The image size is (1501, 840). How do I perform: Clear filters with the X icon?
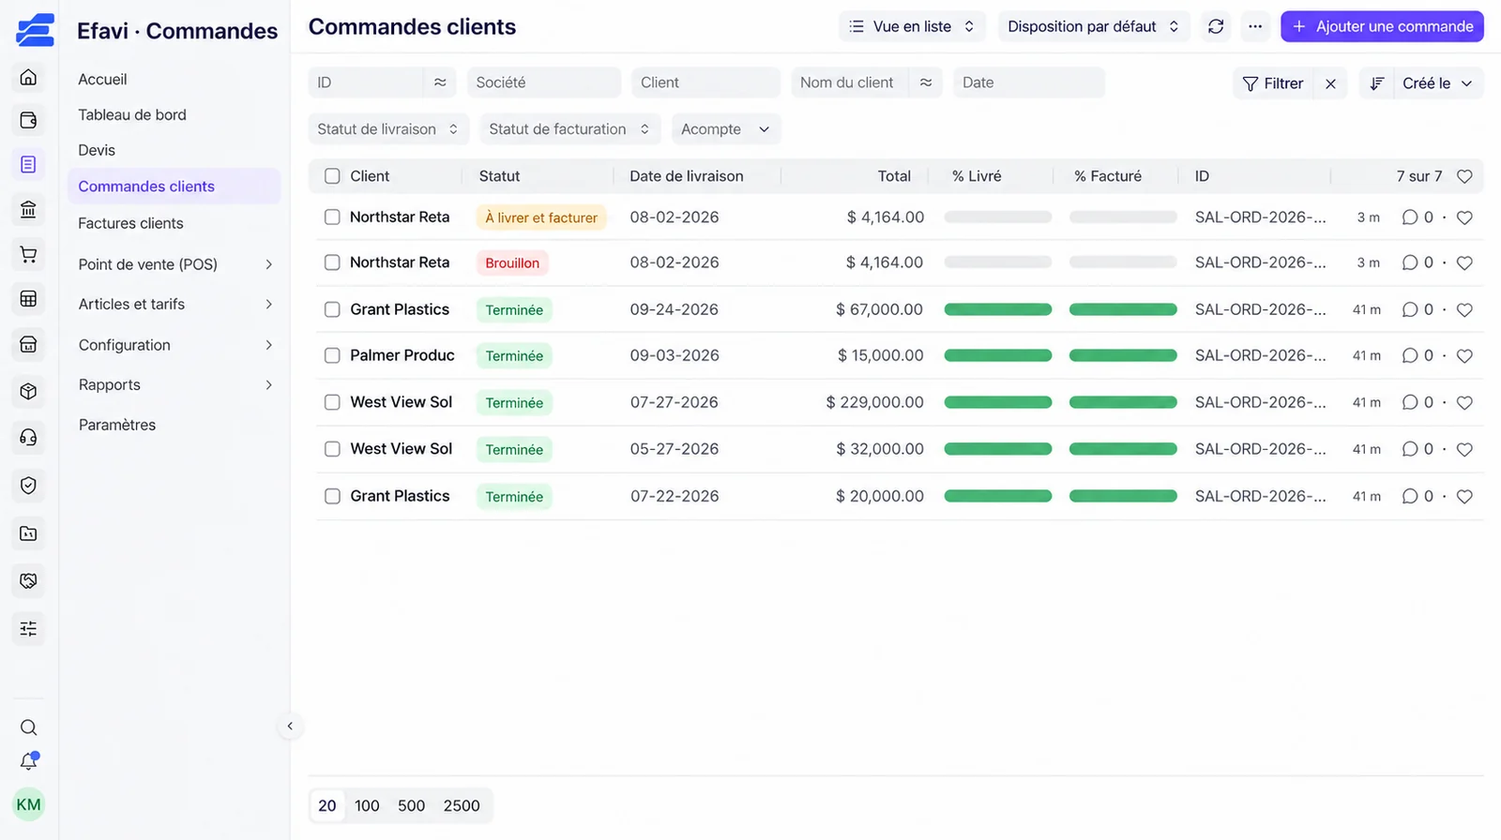[x=1330, y=83]
